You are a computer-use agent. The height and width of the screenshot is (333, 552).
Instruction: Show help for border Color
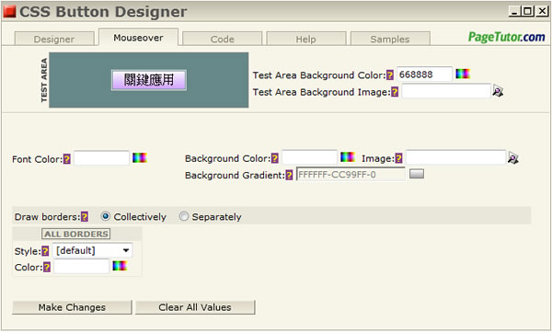coord(47,267)
